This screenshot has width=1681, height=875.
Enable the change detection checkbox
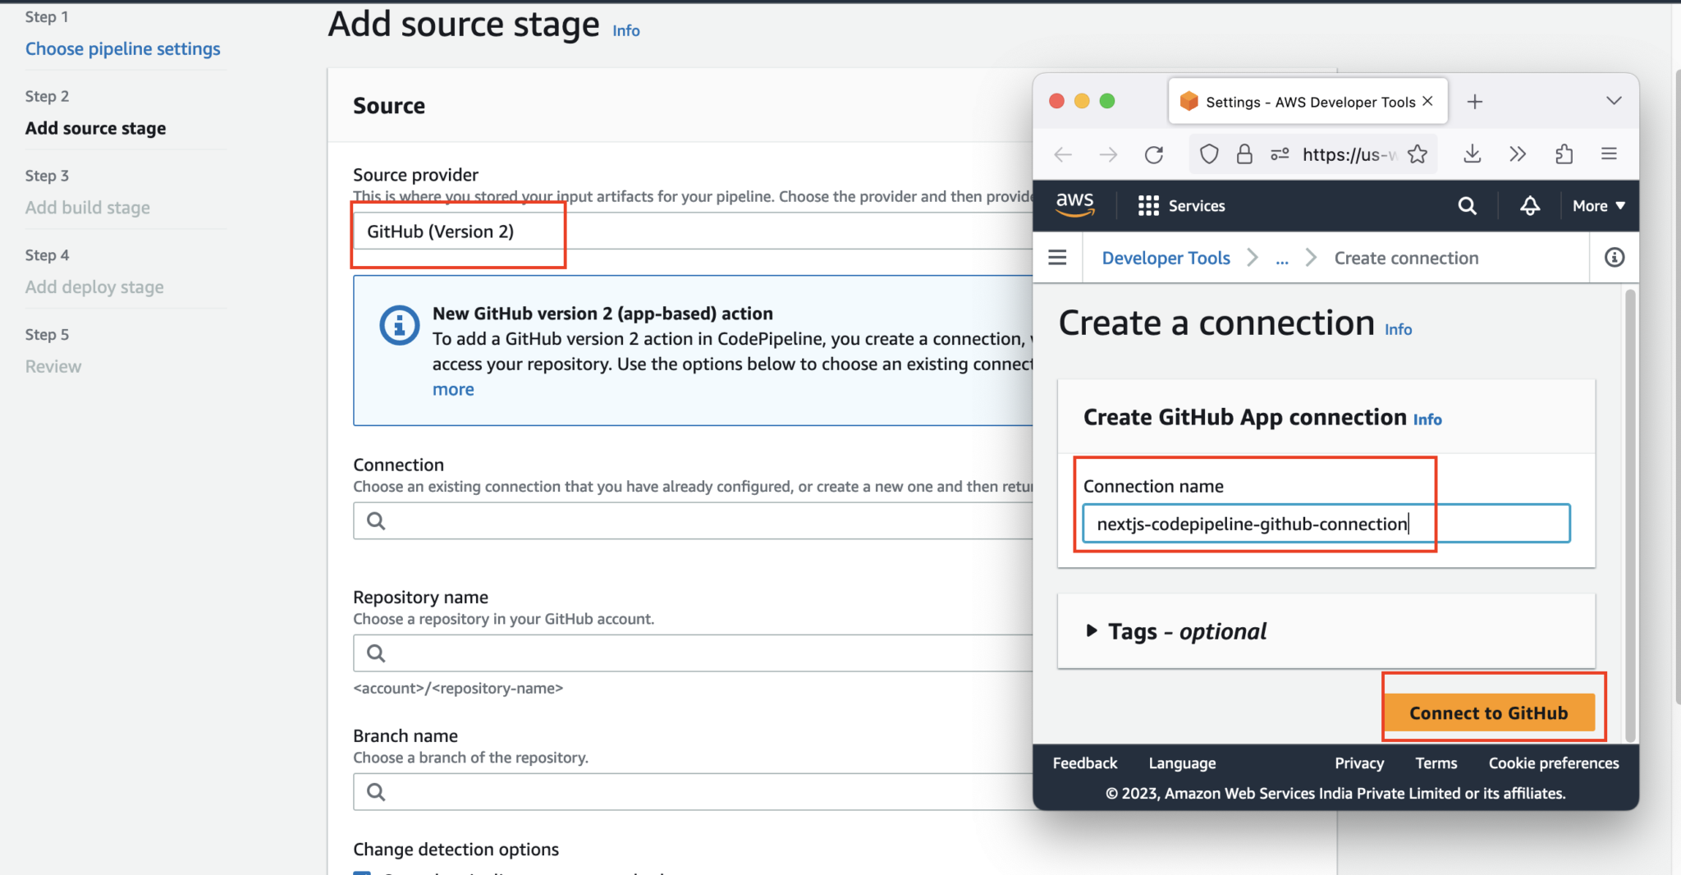click(x=362, y=873)
